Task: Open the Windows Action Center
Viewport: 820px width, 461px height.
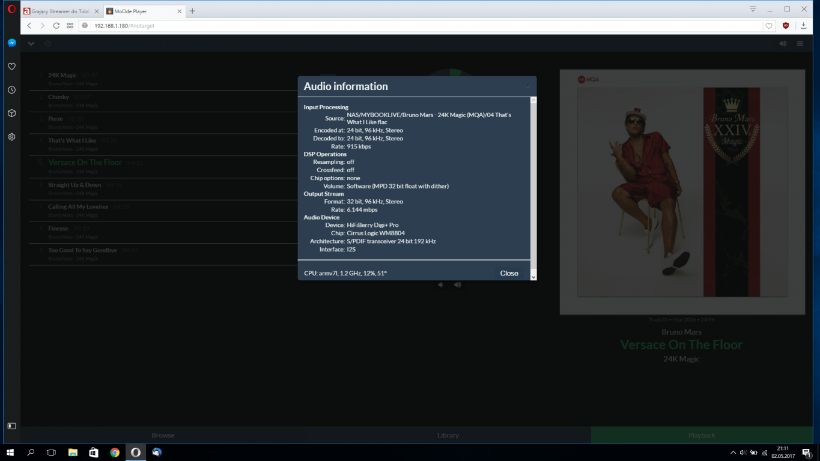Action: tap(807, 453)
